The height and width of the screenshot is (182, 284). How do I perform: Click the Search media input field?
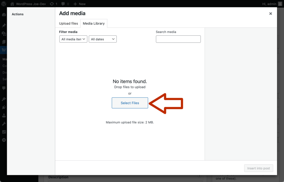178,39
